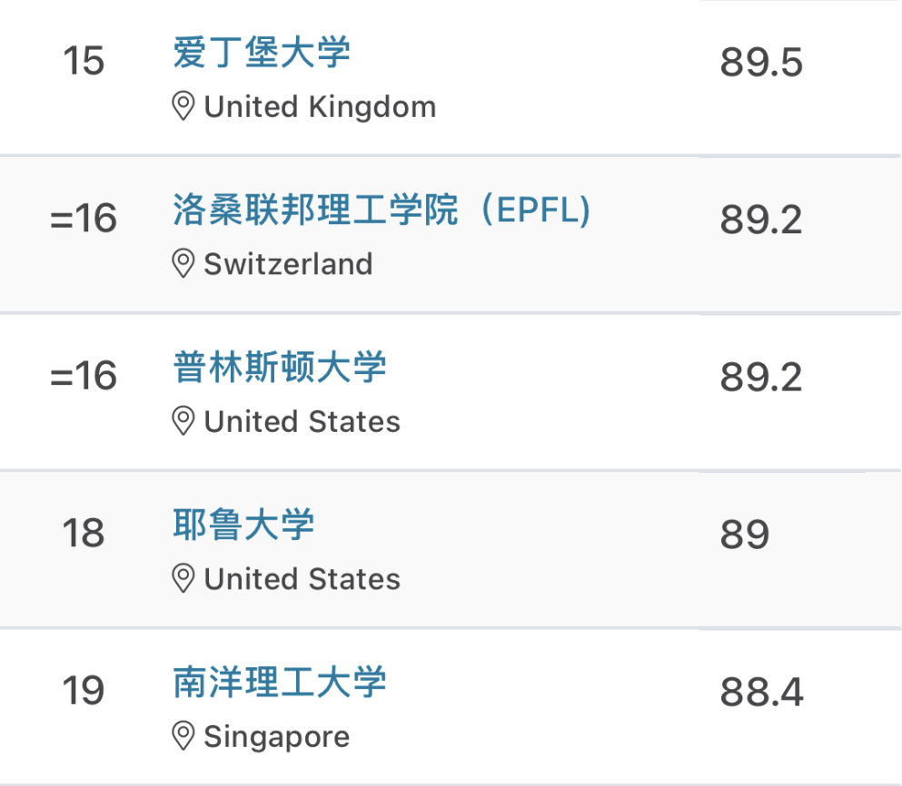Click the location pin under 耶鲁大学
The image size is (902, 786).
(183, 579)
